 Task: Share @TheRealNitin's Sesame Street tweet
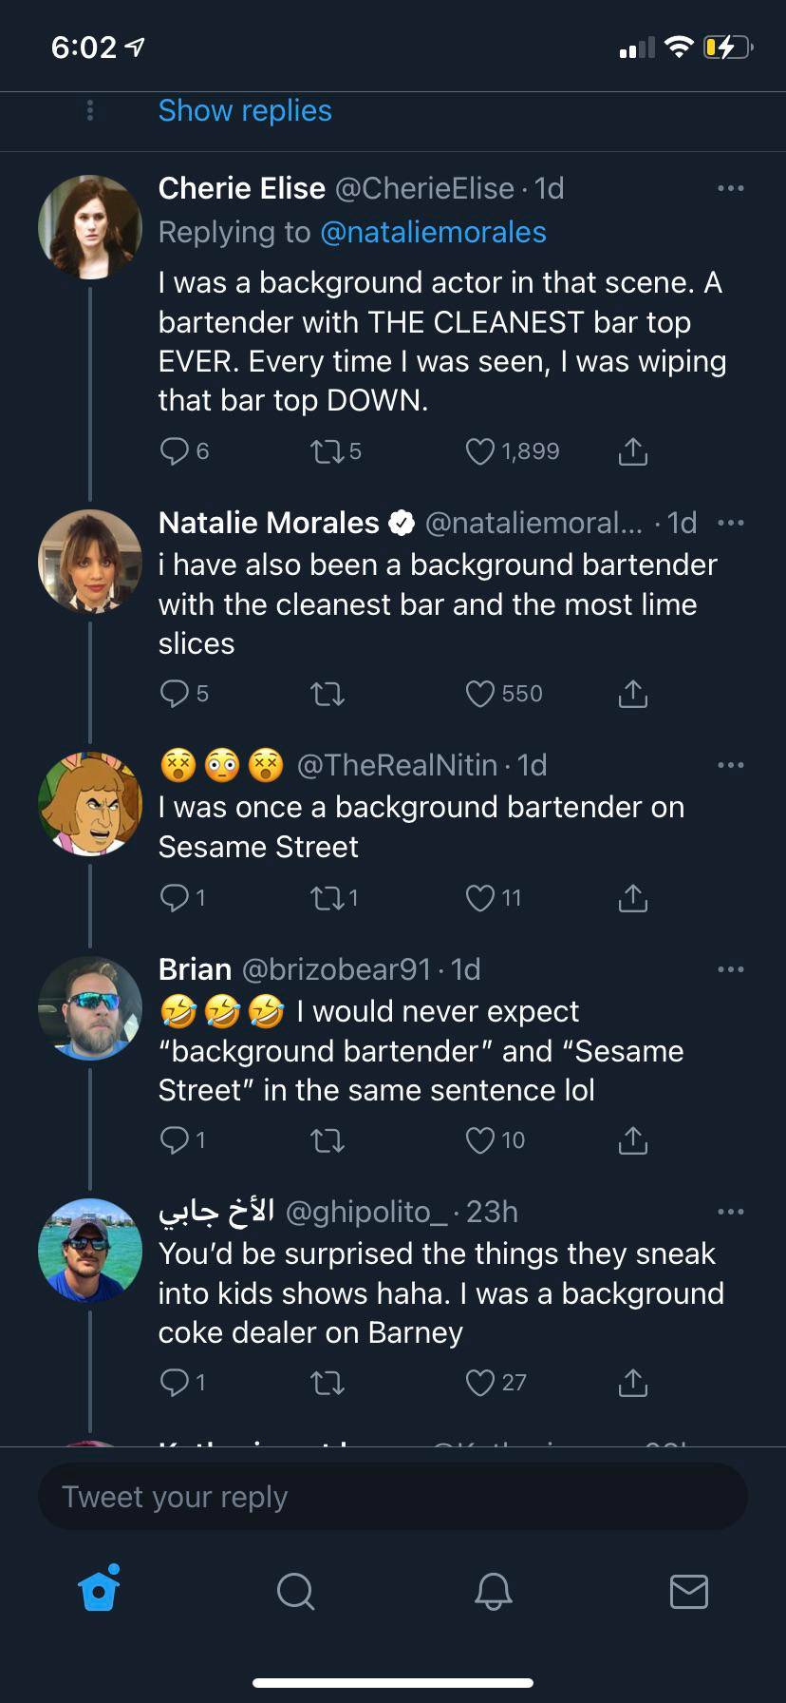(x=632, y=897)
